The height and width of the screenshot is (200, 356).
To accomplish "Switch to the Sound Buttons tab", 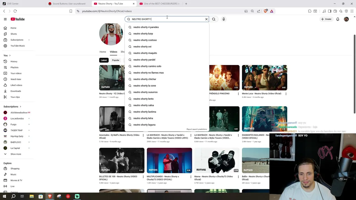I will tap(69, 4).
